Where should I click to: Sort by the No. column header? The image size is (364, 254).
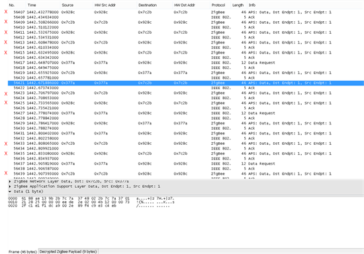17,5
